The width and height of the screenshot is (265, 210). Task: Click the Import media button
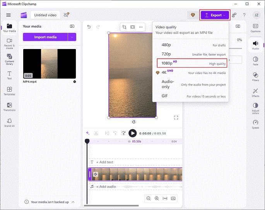click(x=45, y=37)
